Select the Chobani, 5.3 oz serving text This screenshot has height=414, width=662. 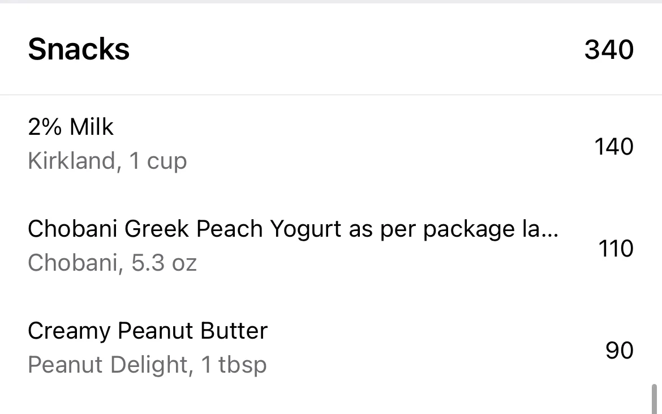[x=112, y=263]
